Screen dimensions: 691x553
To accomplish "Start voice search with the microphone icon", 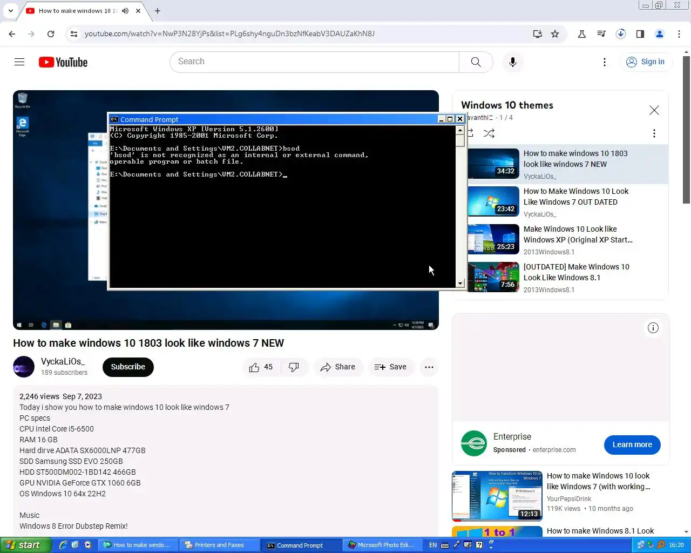I will click(513, 62).
